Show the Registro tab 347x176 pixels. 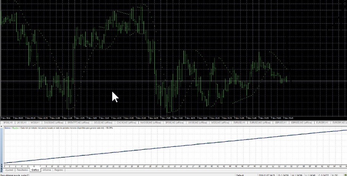(x=59, y=170)
